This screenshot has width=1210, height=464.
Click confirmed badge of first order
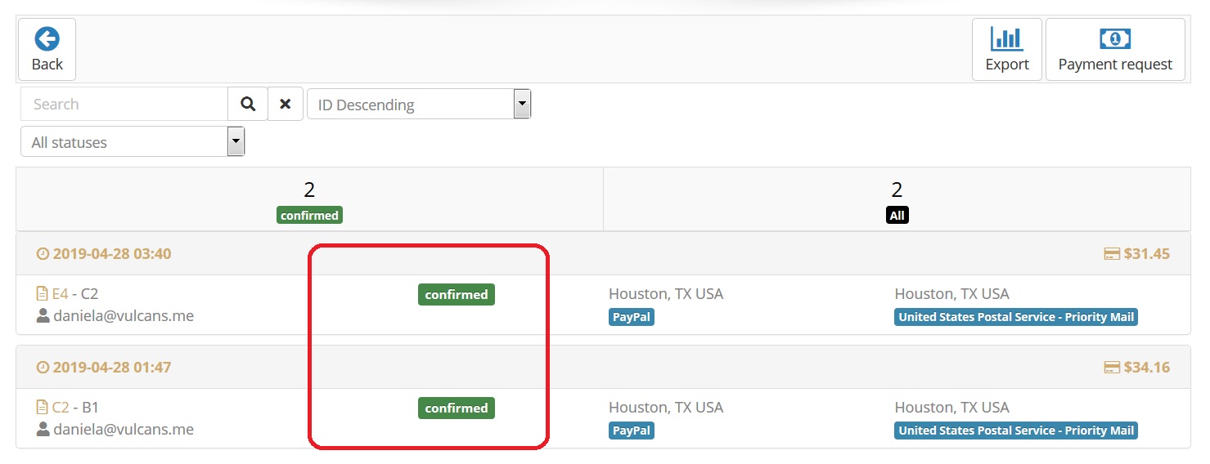tap(457, 295)
